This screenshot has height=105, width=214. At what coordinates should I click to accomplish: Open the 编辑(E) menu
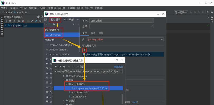coord(14,8)
